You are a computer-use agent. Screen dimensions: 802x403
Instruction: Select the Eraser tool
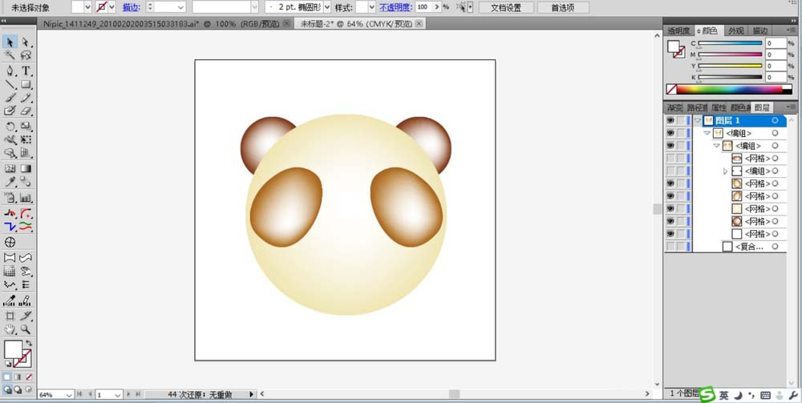pos(26,111)
